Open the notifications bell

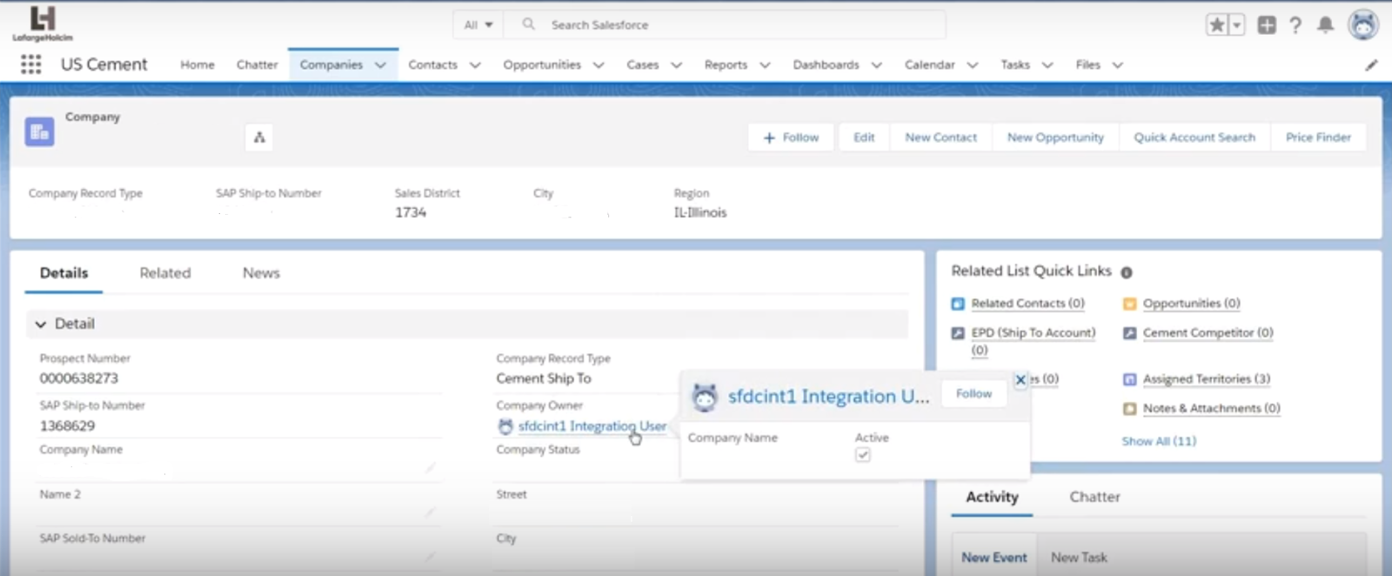pyautogui.click(x=1325, y=25)
